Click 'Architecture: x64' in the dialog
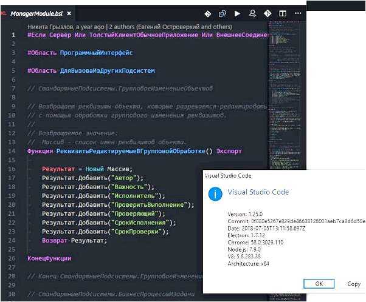This screenshot has height=302, width=366. [248, 264]
